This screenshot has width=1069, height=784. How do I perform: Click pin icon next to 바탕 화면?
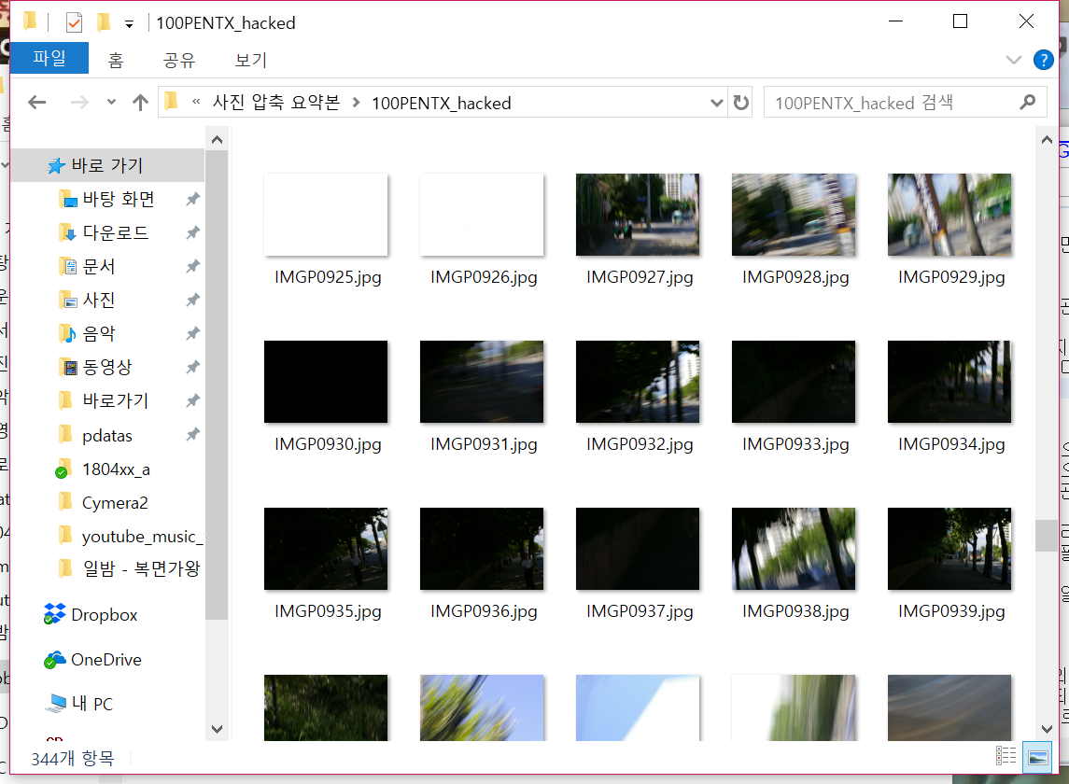point(193,199)
